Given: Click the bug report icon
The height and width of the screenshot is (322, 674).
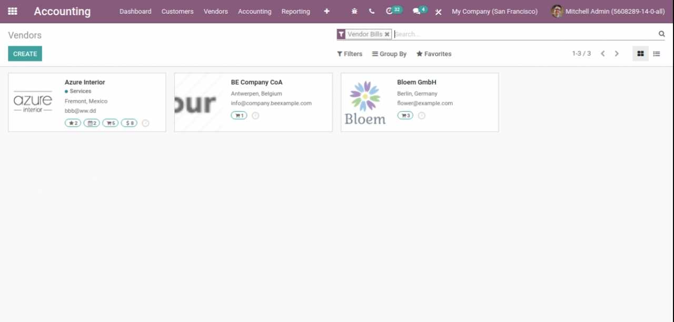Looking at the screenshot, I should (354, 11).
